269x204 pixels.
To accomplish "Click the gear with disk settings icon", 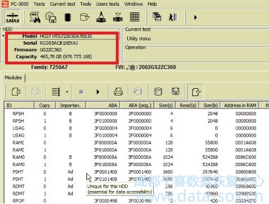I will click(51, 18).
